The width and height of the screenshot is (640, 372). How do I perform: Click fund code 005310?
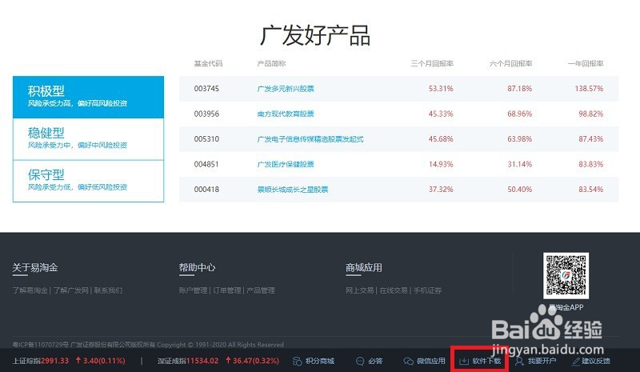coord(206,139)
